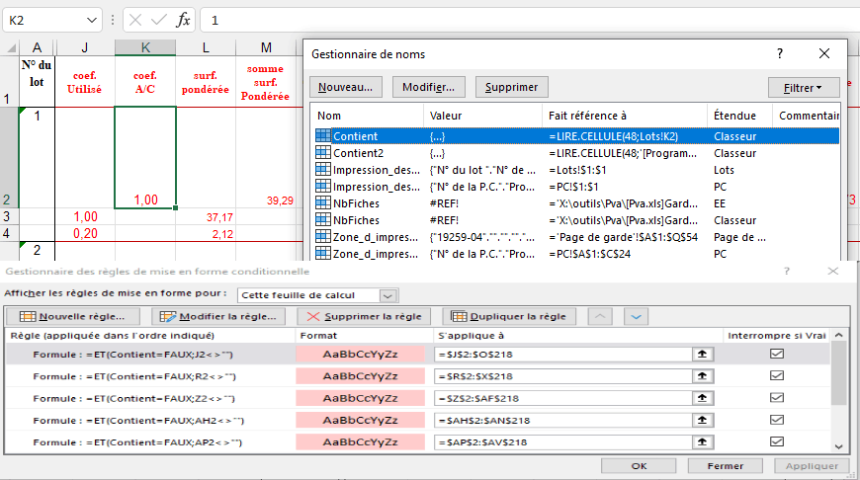This screenshot has width=860, height=480.
Task: Move rule down with blue arrow
Action: [x=636, y=316]
